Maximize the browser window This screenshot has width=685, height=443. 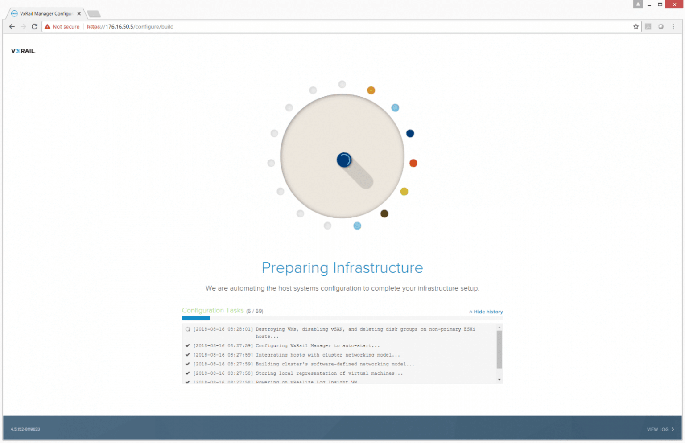660,4
